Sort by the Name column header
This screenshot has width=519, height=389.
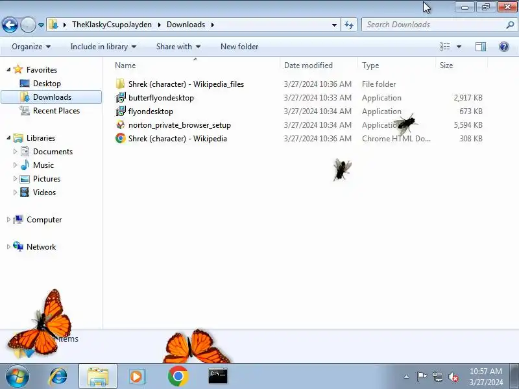(125, 65)
